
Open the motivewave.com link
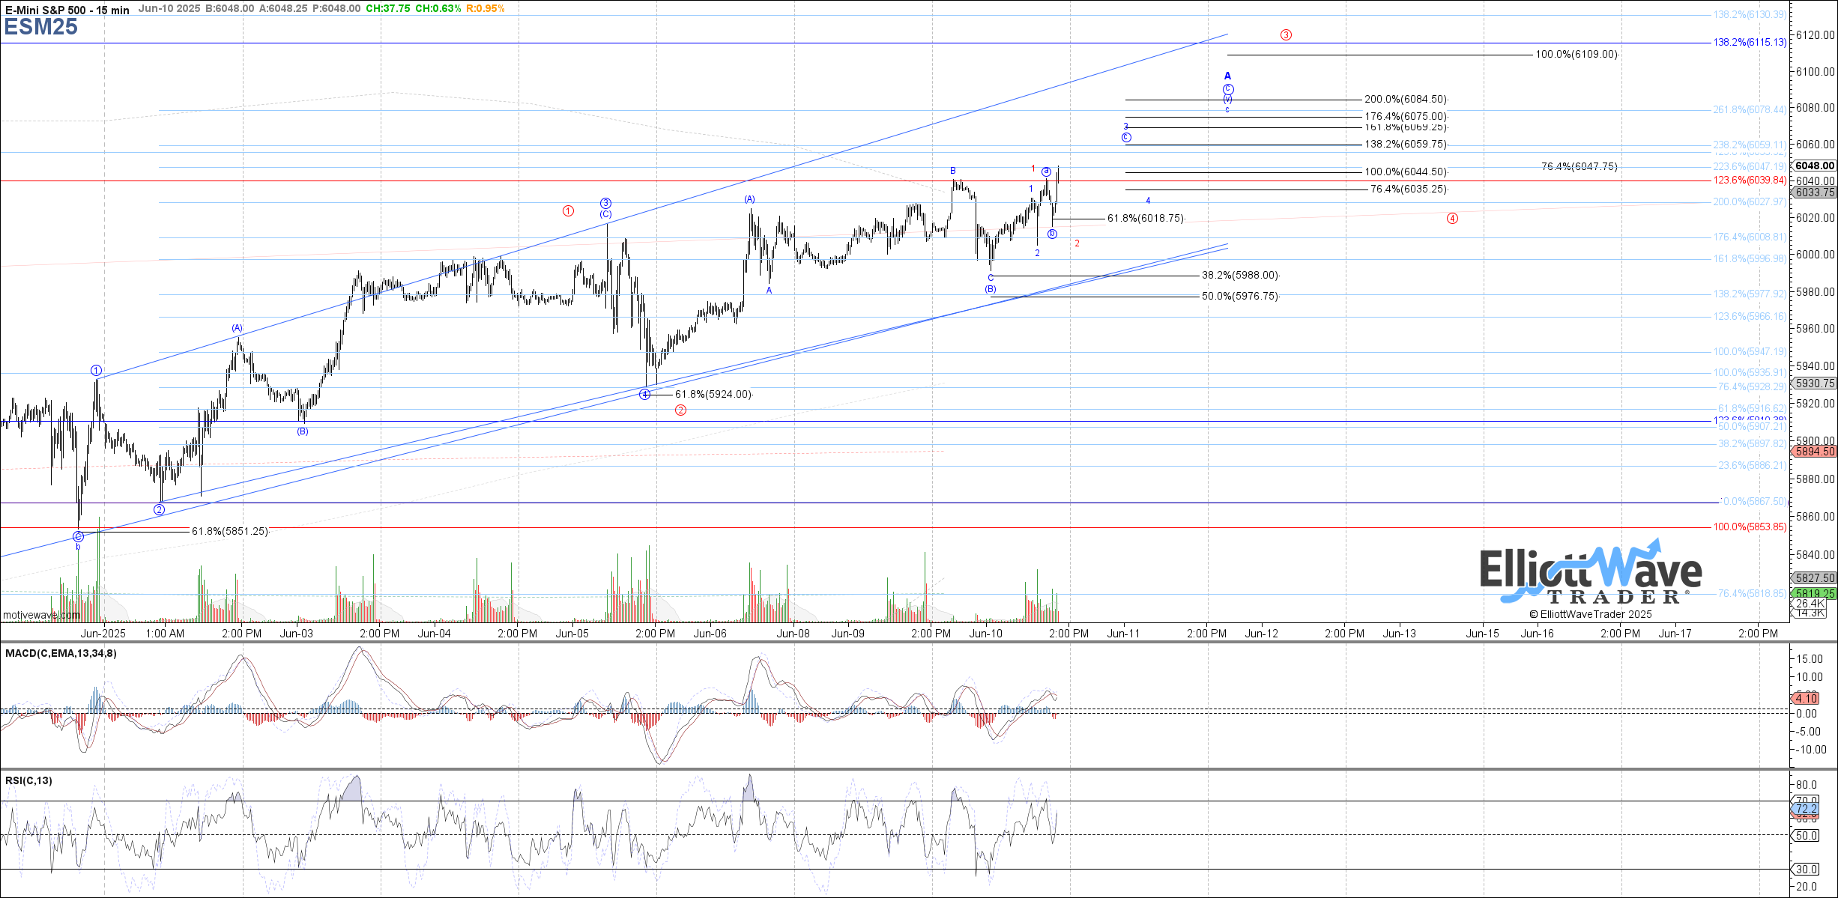(41, 615)
